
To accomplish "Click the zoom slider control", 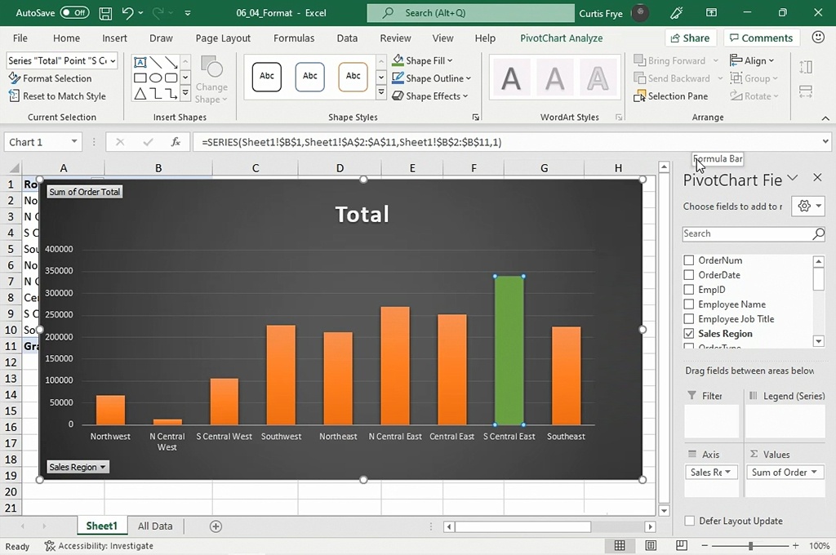I will point(750,546).
